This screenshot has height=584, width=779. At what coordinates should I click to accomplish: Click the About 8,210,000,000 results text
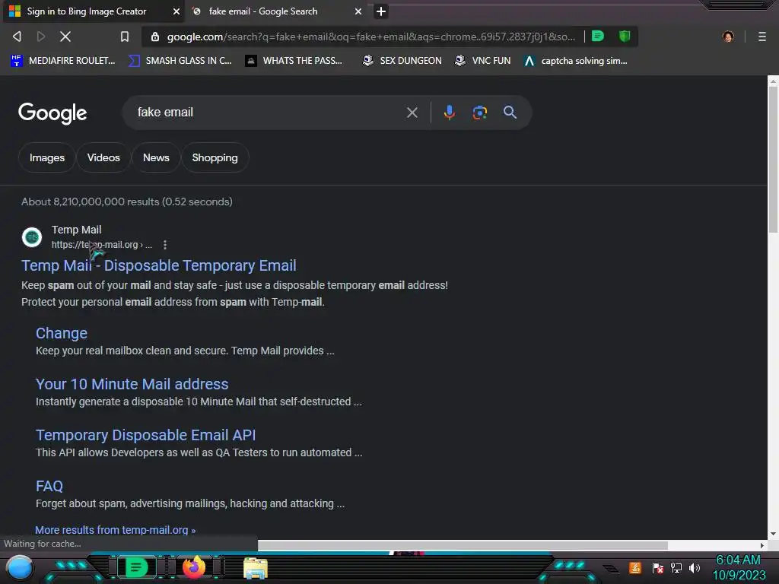coord(127,202)
